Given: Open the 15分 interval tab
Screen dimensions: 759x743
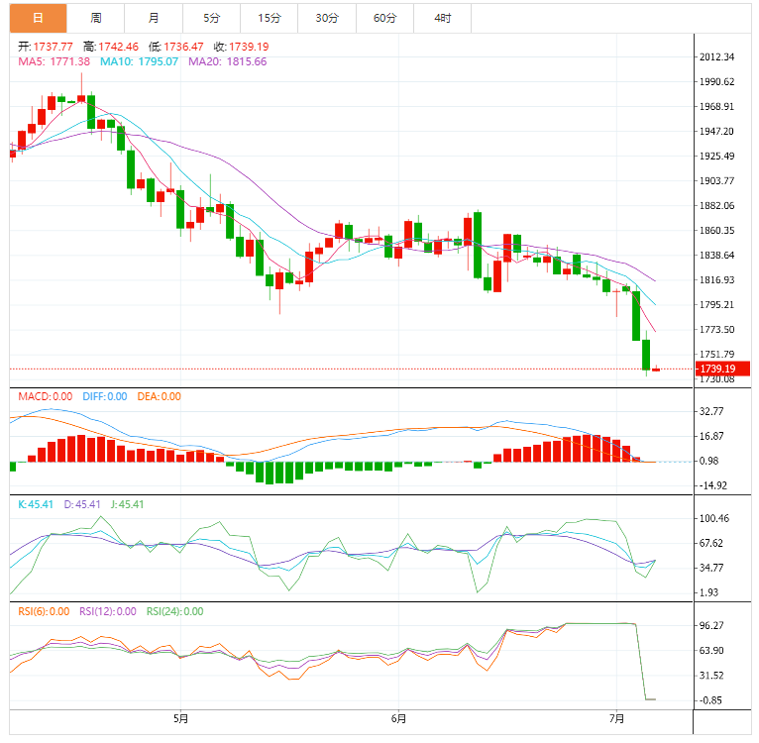Looking at the screenshot, I should click(270, 19).
